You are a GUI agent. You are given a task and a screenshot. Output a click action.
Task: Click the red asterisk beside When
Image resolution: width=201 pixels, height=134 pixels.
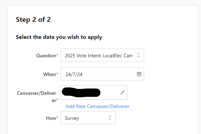click(57, 74)
